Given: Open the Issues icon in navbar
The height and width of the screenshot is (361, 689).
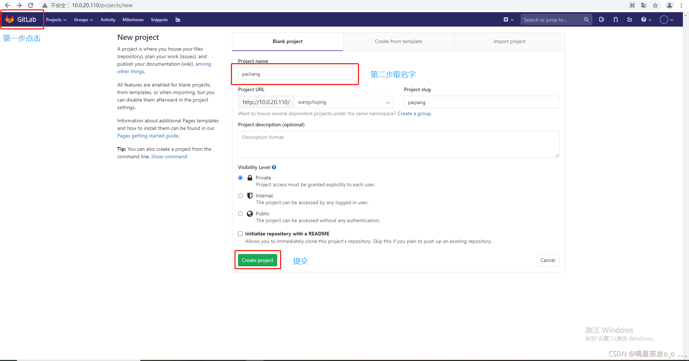Looking at the screenshot, I should [x=601, y=20].
